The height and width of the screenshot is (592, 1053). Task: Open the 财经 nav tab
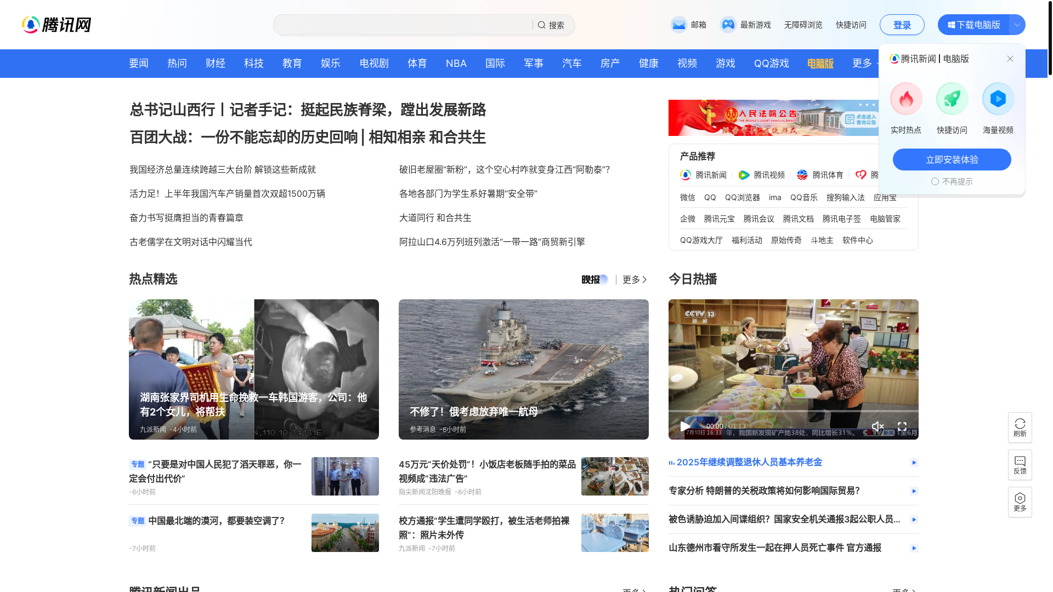(x=216, y=63)
